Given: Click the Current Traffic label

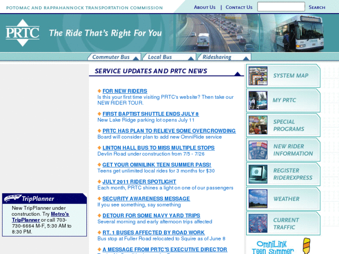Looking at the screenshot, I should point(286,224).
